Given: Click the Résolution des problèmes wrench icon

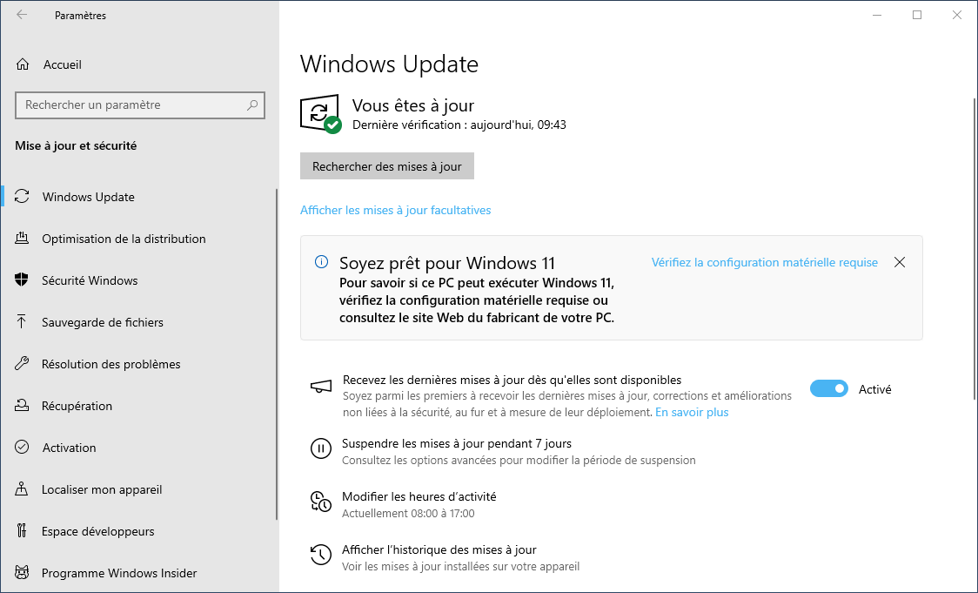Looking at the screenshot, I should pos(22,364).
